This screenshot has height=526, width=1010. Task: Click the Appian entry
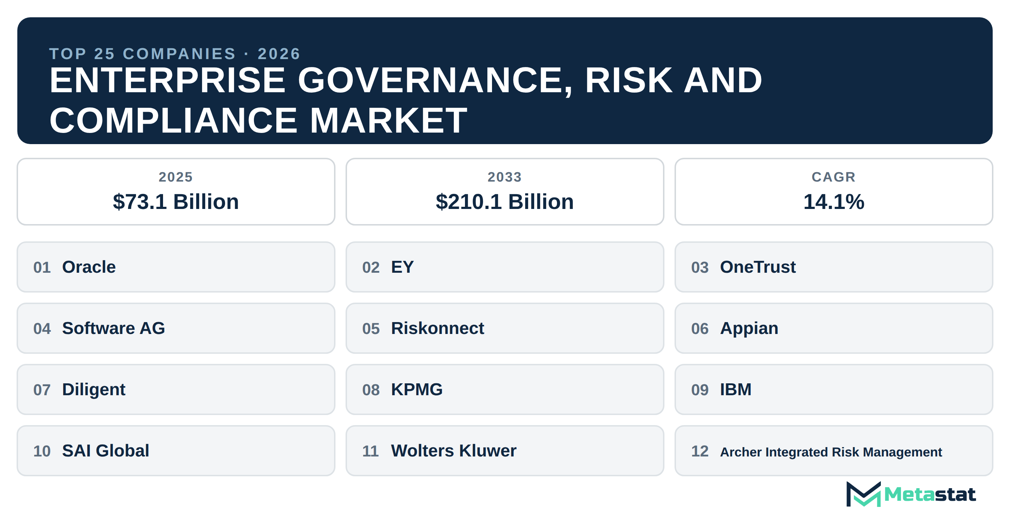834,328
